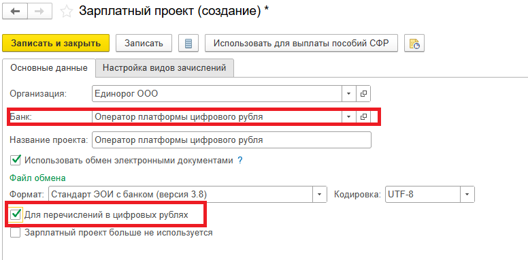The height and width of the screenshot is (260, 528).
Task: Click the Зарплатный проект (создание) title
Action: (174, 12)
